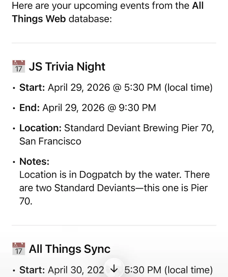228x277 pixels.
Task: Click the bullet beside the Location field
Action: [x=14, y=128]
